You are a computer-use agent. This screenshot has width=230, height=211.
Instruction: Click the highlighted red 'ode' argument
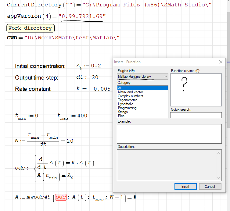click(61, 197)
